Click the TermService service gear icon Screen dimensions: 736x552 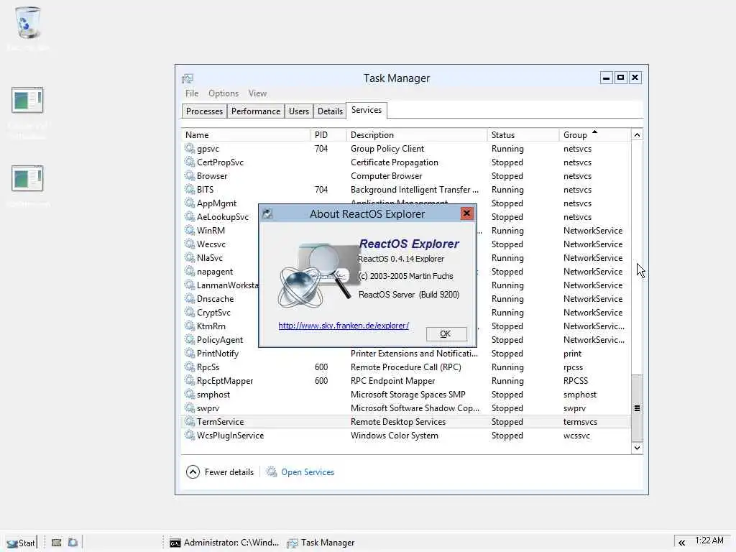point(190,421)
